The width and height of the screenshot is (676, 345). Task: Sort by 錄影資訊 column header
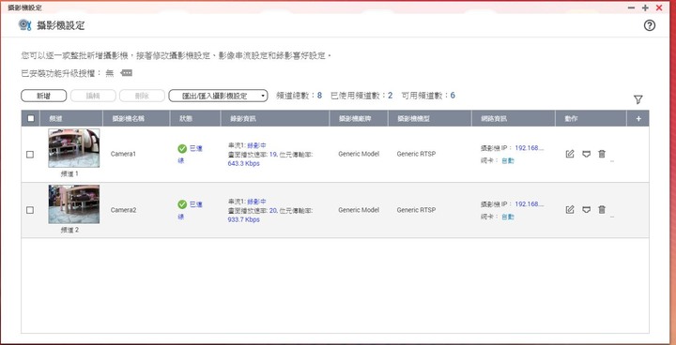point(274,118)
